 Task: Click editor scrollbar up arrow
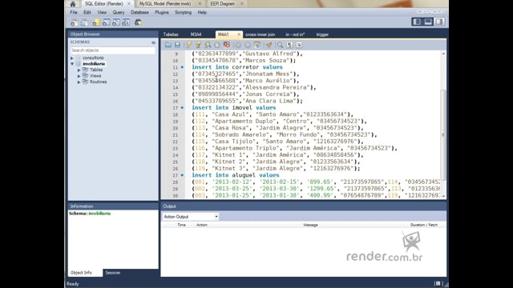[443, 54]
